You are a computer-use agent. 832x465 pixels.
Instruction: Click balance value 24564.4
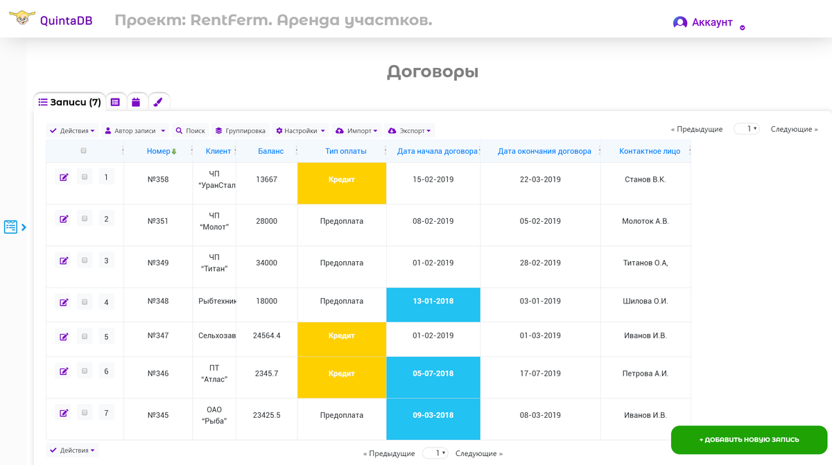click(267, 335)
